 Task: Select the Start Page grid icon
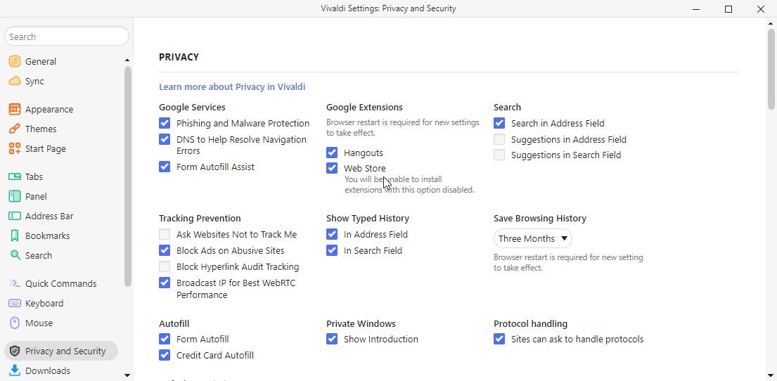(14, 148)
